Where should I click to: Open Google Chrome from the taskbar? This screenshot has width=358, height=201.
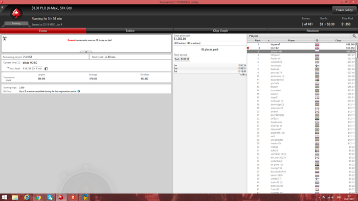(x=38, y=197)
